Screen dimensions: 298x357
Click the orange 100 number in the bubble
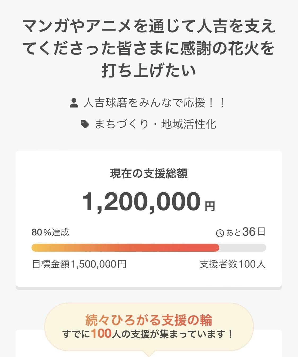click(101, 334)
